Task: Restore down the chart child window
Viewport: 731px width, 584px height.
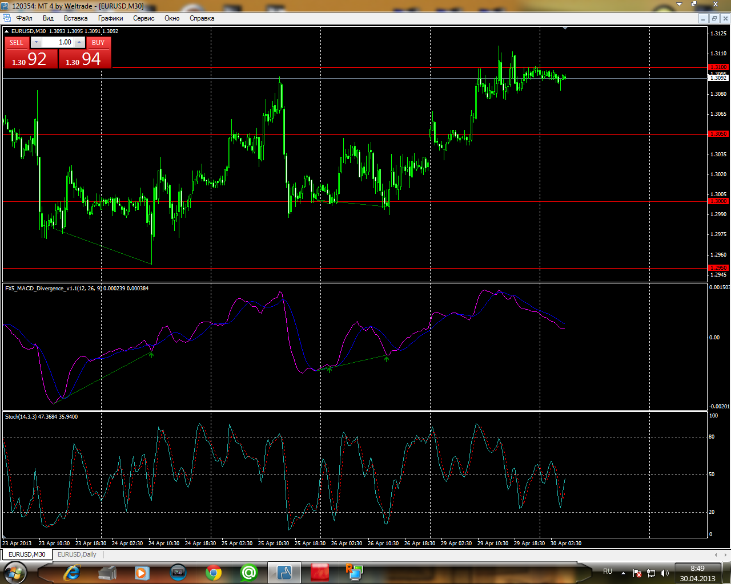Action: click(714, 18)
